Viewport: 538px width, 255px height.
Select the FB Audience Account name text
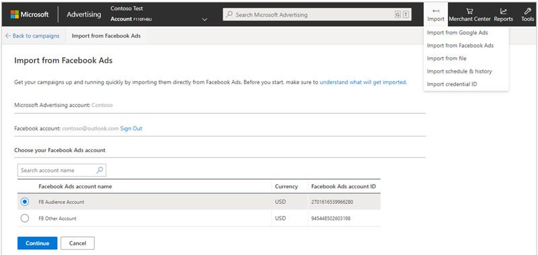pos(61,202)
